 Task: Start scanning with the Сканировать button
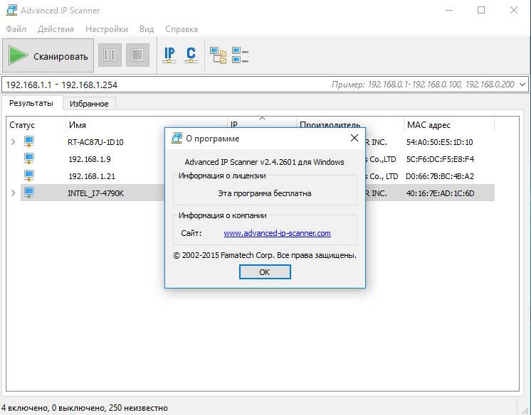click(x=48, y=55)
